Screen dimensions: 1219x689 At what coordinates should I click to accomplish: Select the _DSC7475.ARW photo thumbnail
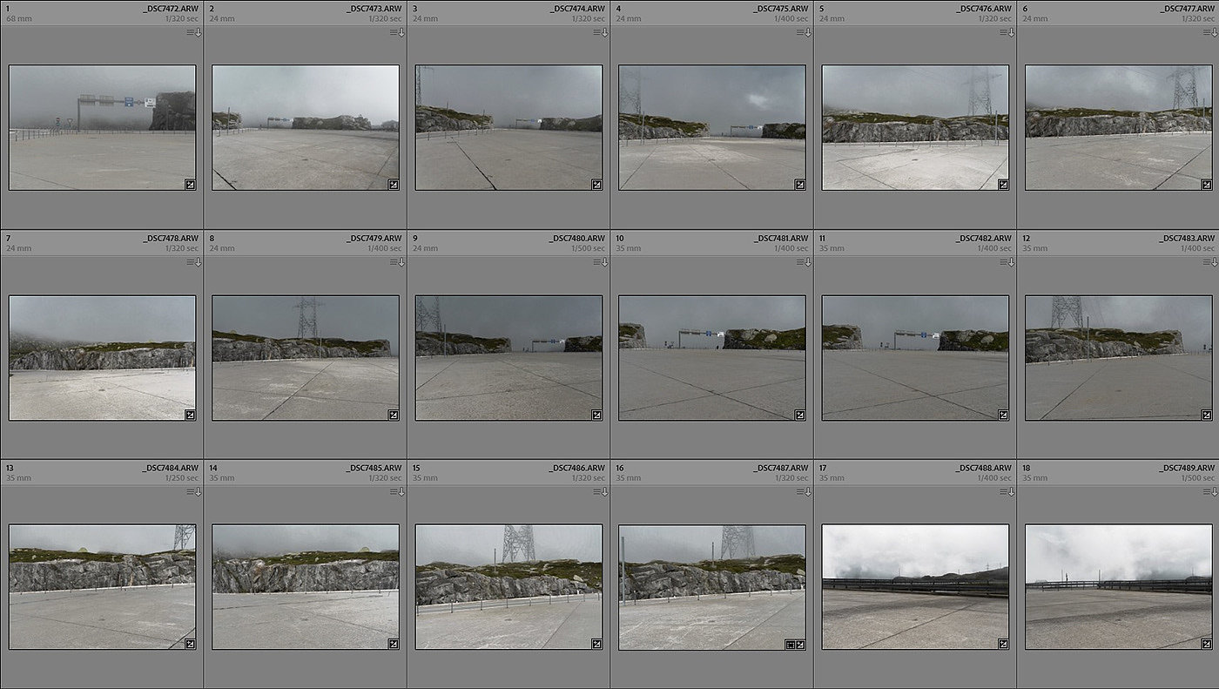tap(712, 127)
